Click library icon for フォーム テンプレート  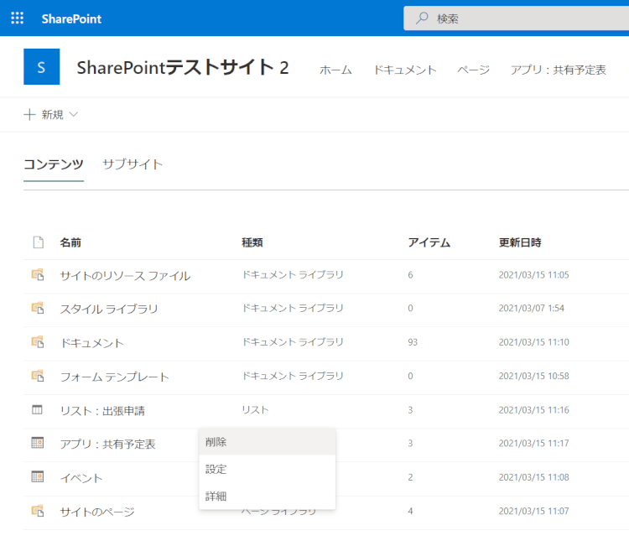38,376
